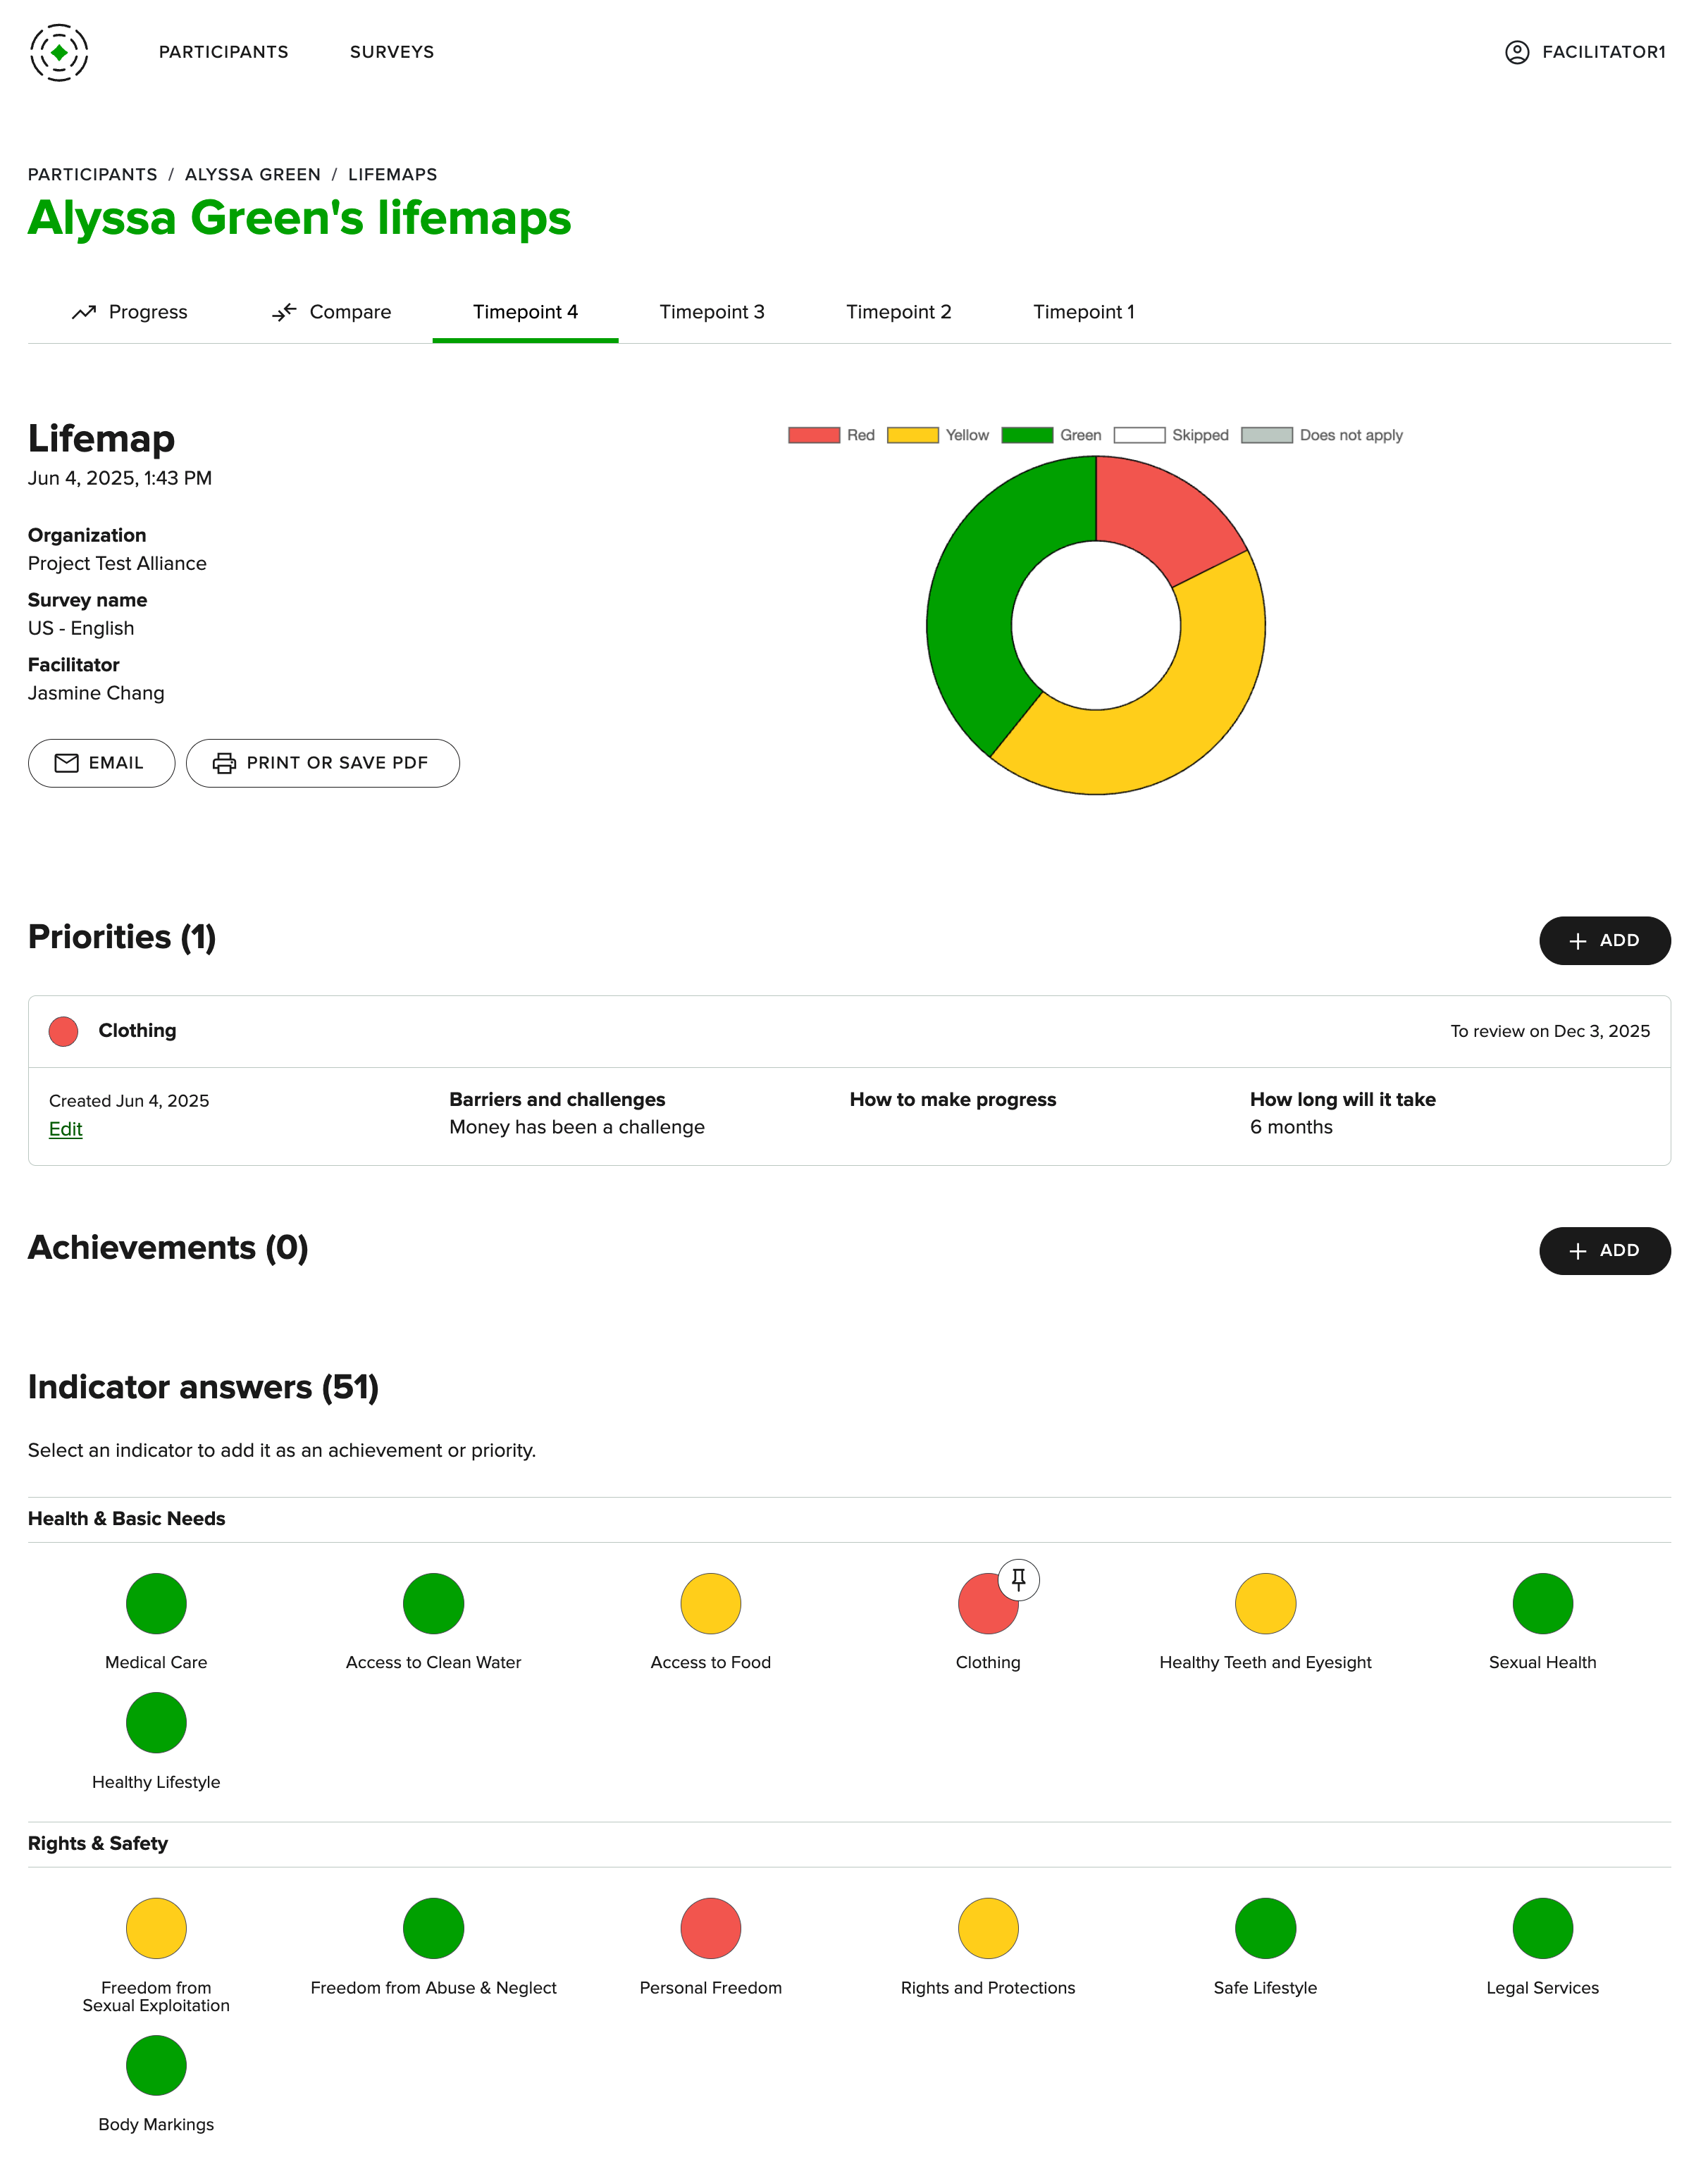The image size is (1708, 2157).
Task: Select the Personal Freedom red indicator
Action: tap(710, 1928)
